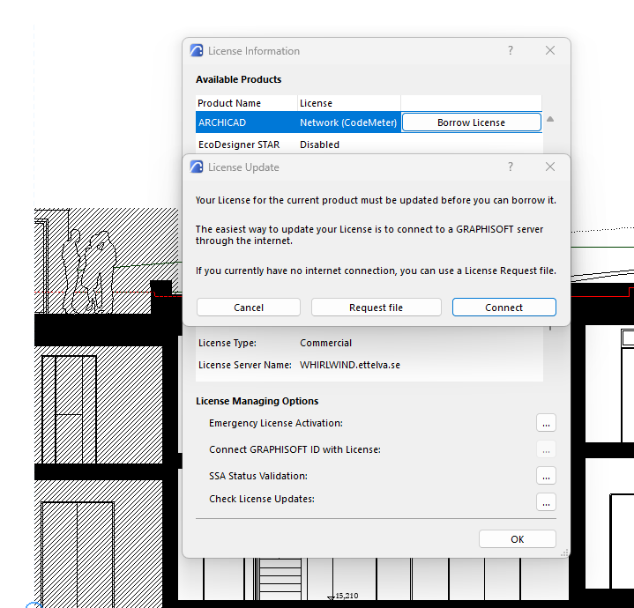Image resolution: width=634 pixels, height=608 pixels.
Task: Click the WHIRLWIND.ettelva.se server name
Action: tap(350, 365)
